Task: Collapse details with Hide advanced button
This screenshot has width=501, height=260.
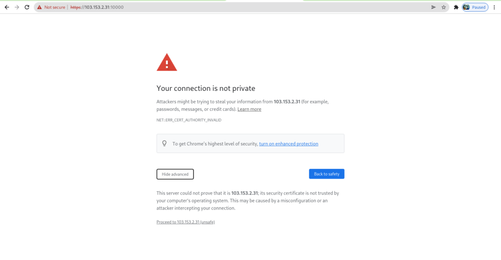Action: coord(175,174)
